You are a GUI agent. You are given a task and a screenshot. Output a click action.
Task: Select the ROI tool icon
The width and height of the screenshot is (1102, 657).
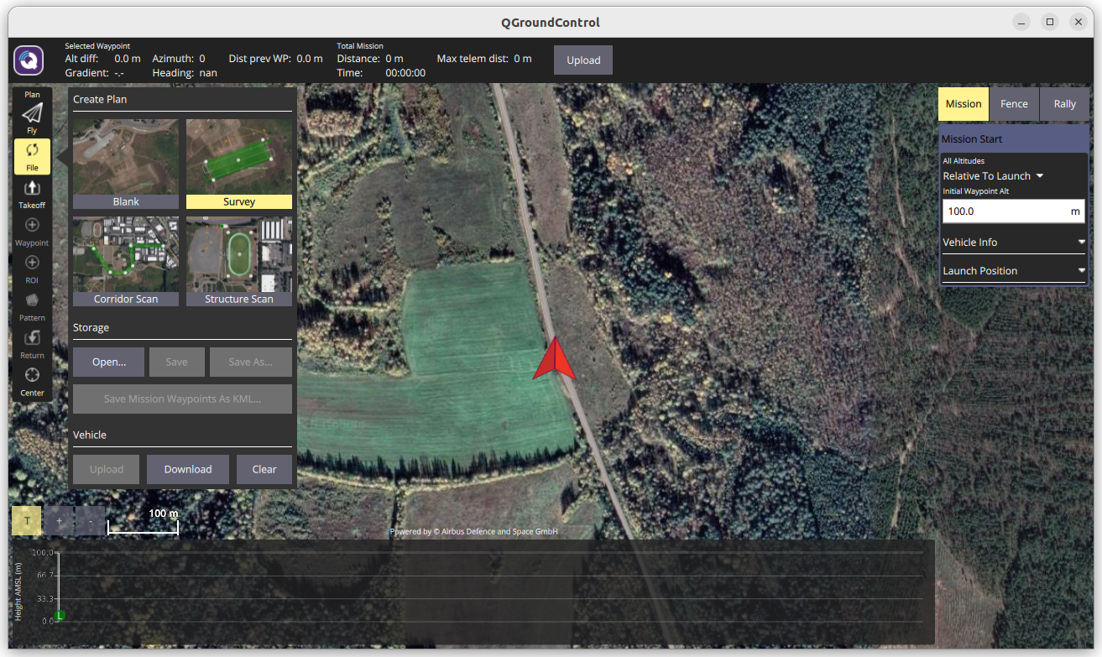(x=32, y=264)
